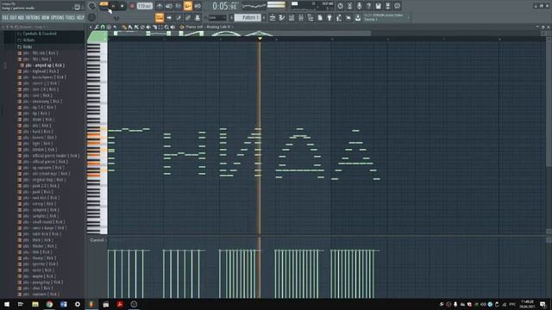Open the undo history circular arrow icon
Screen dimensions: 552x310
pyautogui.click(x=340, y=6)
